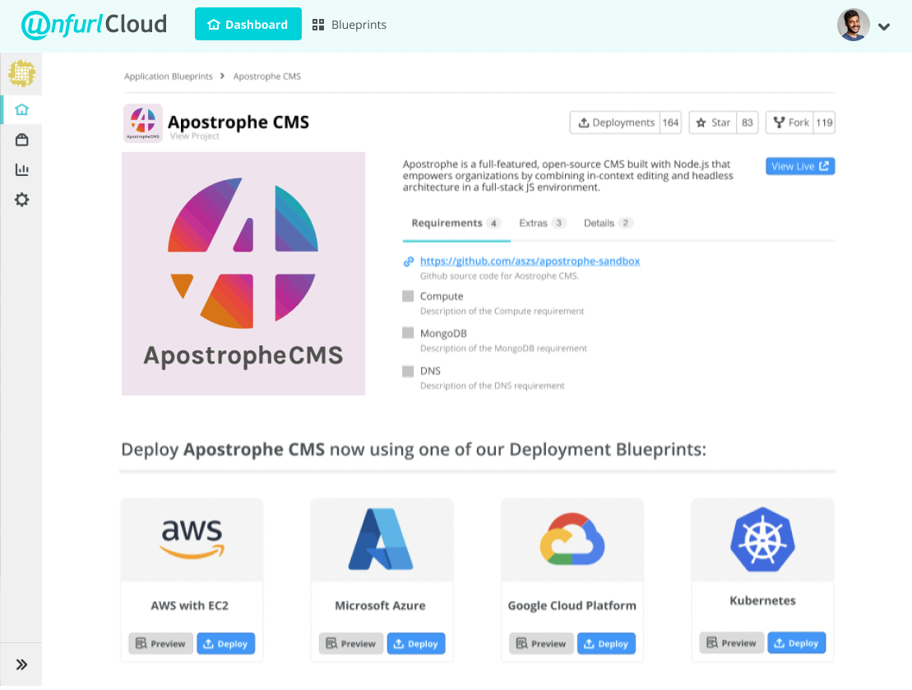The image size is (912, 690).
Task: Click the Microsoft Azure logo thumbnail
Action: coord(382,539)
